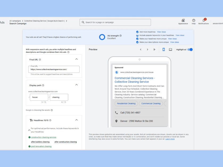Open Collective Cleaning Service campaign breadcrumb
Screen dimensions: 223x167
coord(44,21)
